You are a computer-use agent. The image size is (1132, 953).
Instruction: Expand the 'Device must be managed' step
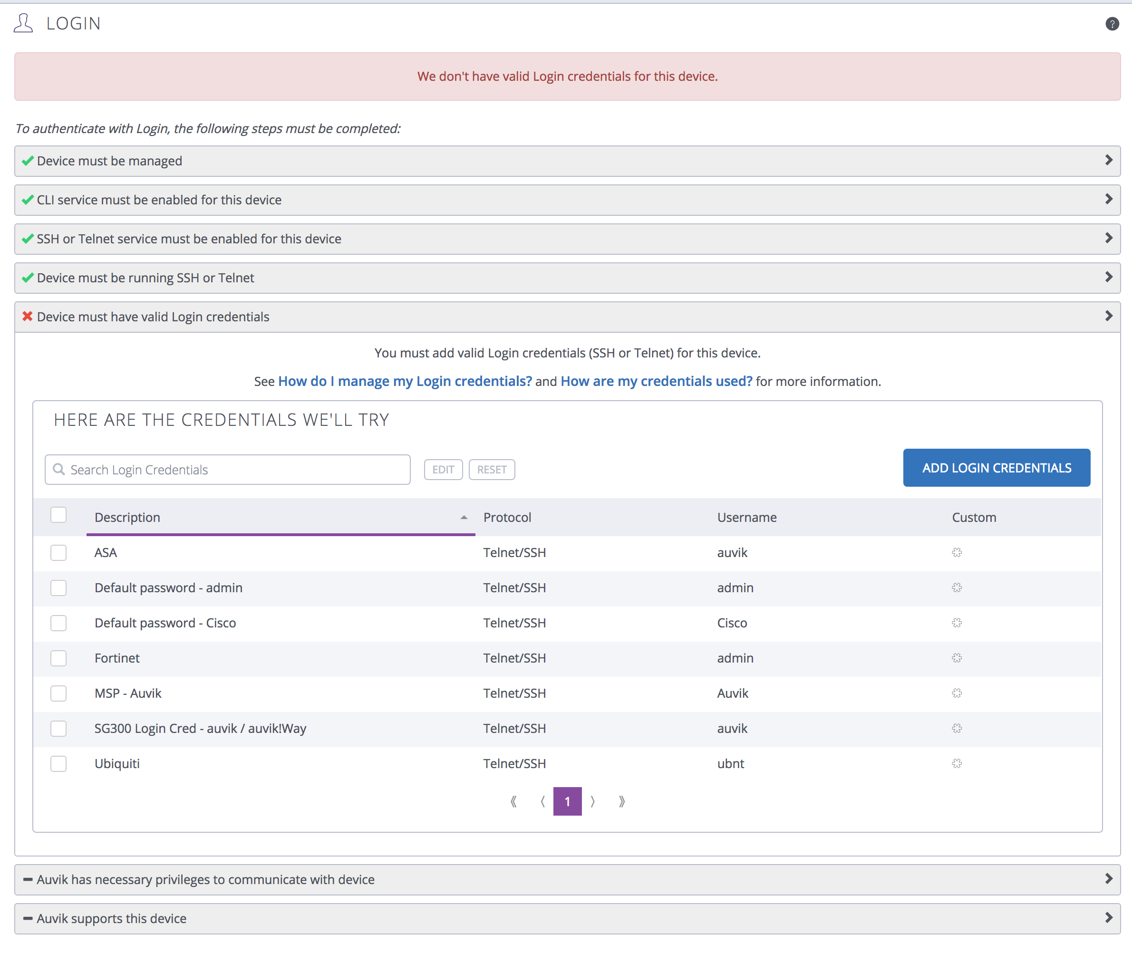(567, 161)
